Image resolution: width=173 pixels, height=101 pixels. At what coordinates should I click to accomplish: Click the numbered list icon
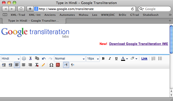click(x=153, y=59)
